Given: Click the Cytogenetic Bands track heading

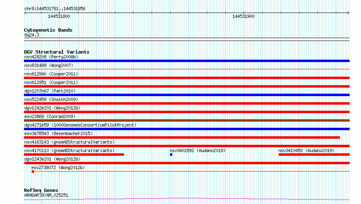Looking at the screenshot, I should click(x=48, y=30).
